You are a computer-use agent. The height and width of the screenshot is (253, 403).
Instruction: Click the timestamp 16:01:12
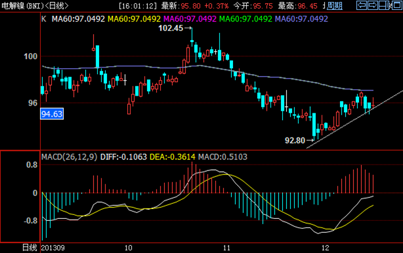138,6
